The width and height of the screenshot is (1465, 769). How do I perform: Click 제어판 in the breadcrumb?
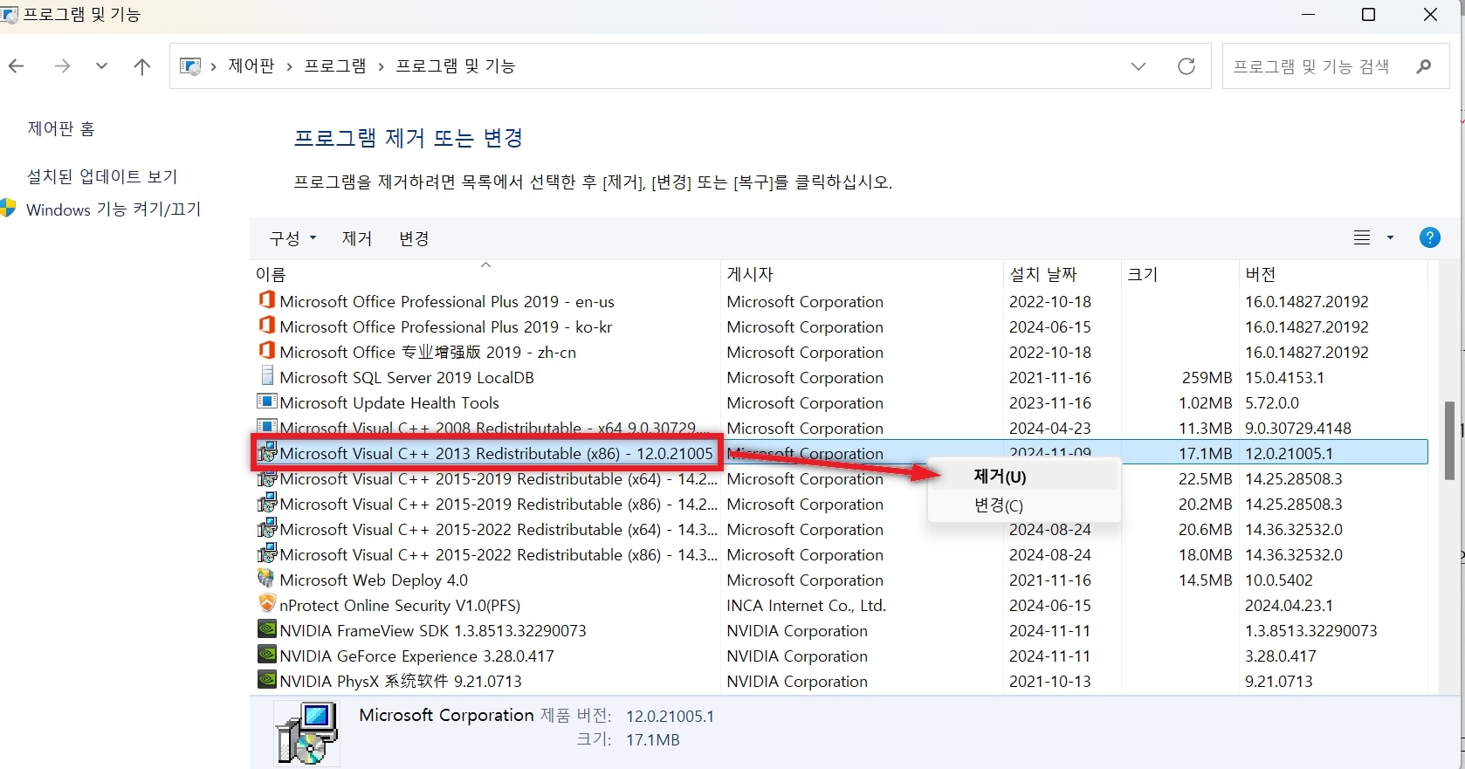251,66
